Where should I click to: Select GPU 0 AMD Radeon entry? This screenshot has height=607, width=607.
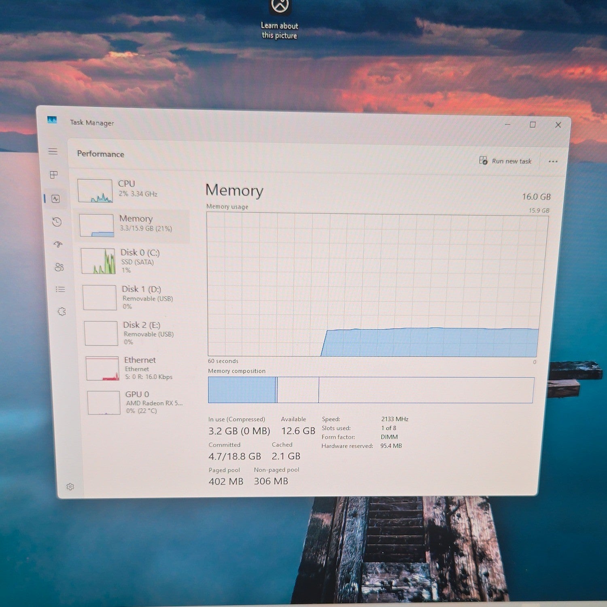(138, 402)
